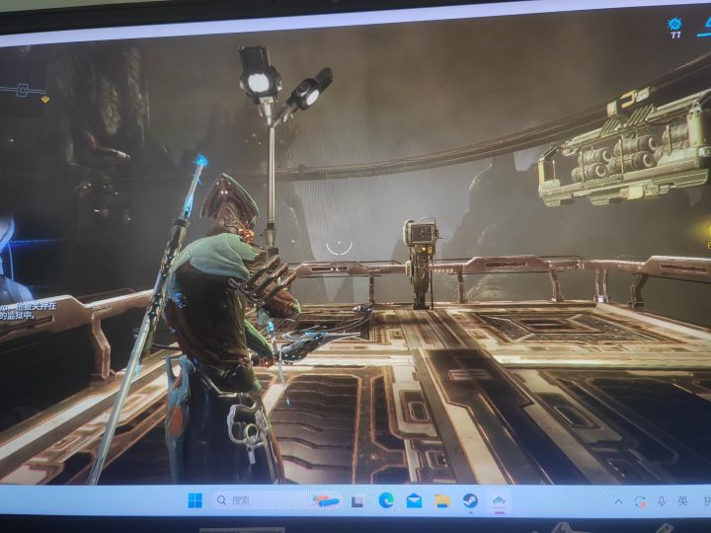
Task: Click the console terminal on the railing
Action: (x=423, y=263)
